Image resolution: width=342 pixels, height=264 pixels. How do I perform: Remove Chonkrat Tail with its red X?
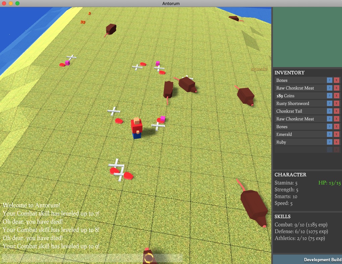(x=336, y=111)
